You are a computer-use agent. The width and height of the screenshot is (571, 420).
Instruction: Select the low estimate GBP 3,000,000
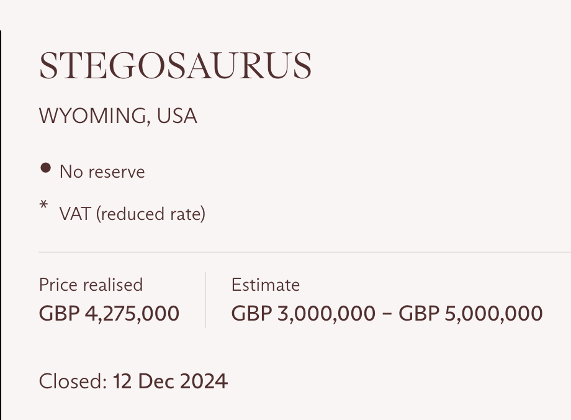303,314
